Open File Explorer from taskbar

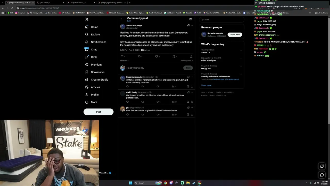click(188, 183)
